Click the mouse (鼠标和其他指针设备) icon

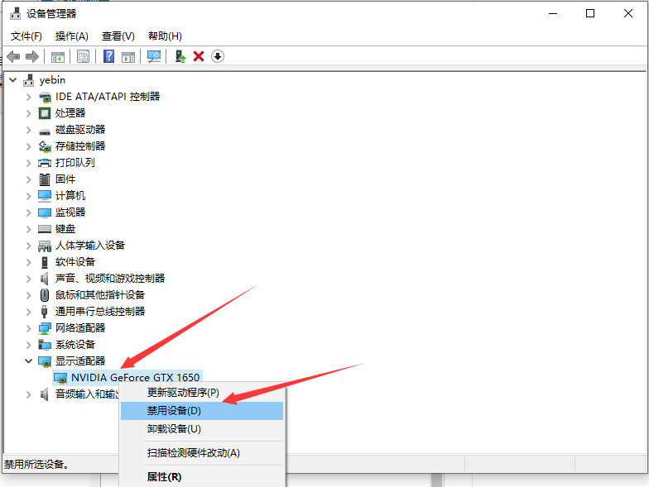(x=45, y=294)
